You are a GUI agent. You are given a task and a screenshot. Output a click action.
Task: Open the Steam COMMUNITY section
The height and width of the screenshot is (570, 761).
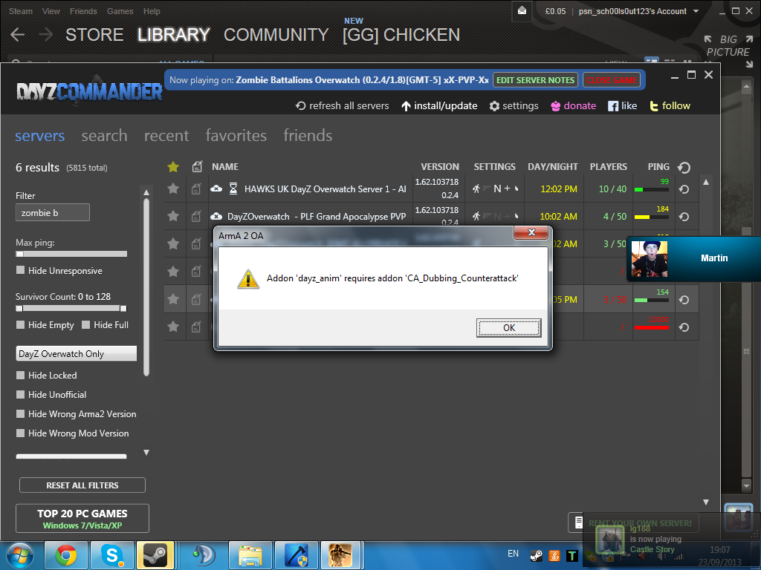[276, 35]
